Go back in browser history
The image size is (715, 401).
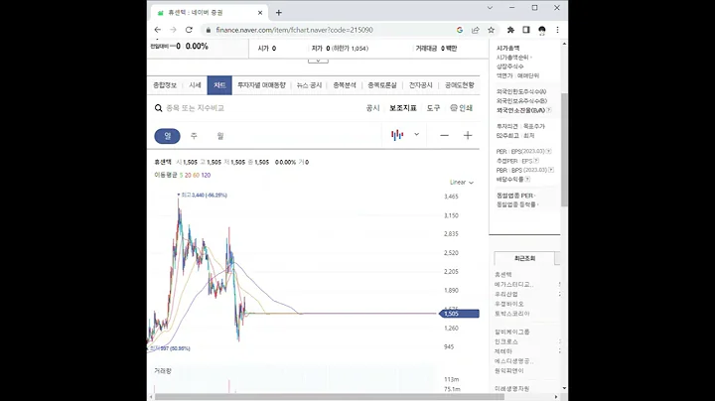click(158, 30)
